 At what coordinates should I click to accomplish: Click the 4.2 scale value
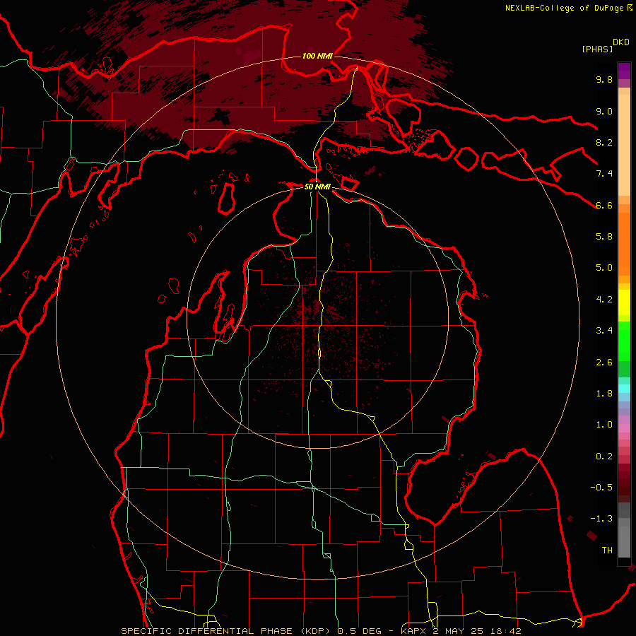coord(604,300)
